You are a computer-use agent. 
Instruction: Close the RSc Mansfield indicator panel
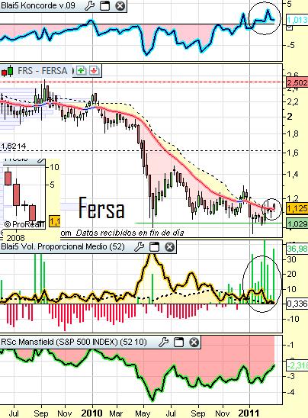pyautogui.click(x=194, y=342)
